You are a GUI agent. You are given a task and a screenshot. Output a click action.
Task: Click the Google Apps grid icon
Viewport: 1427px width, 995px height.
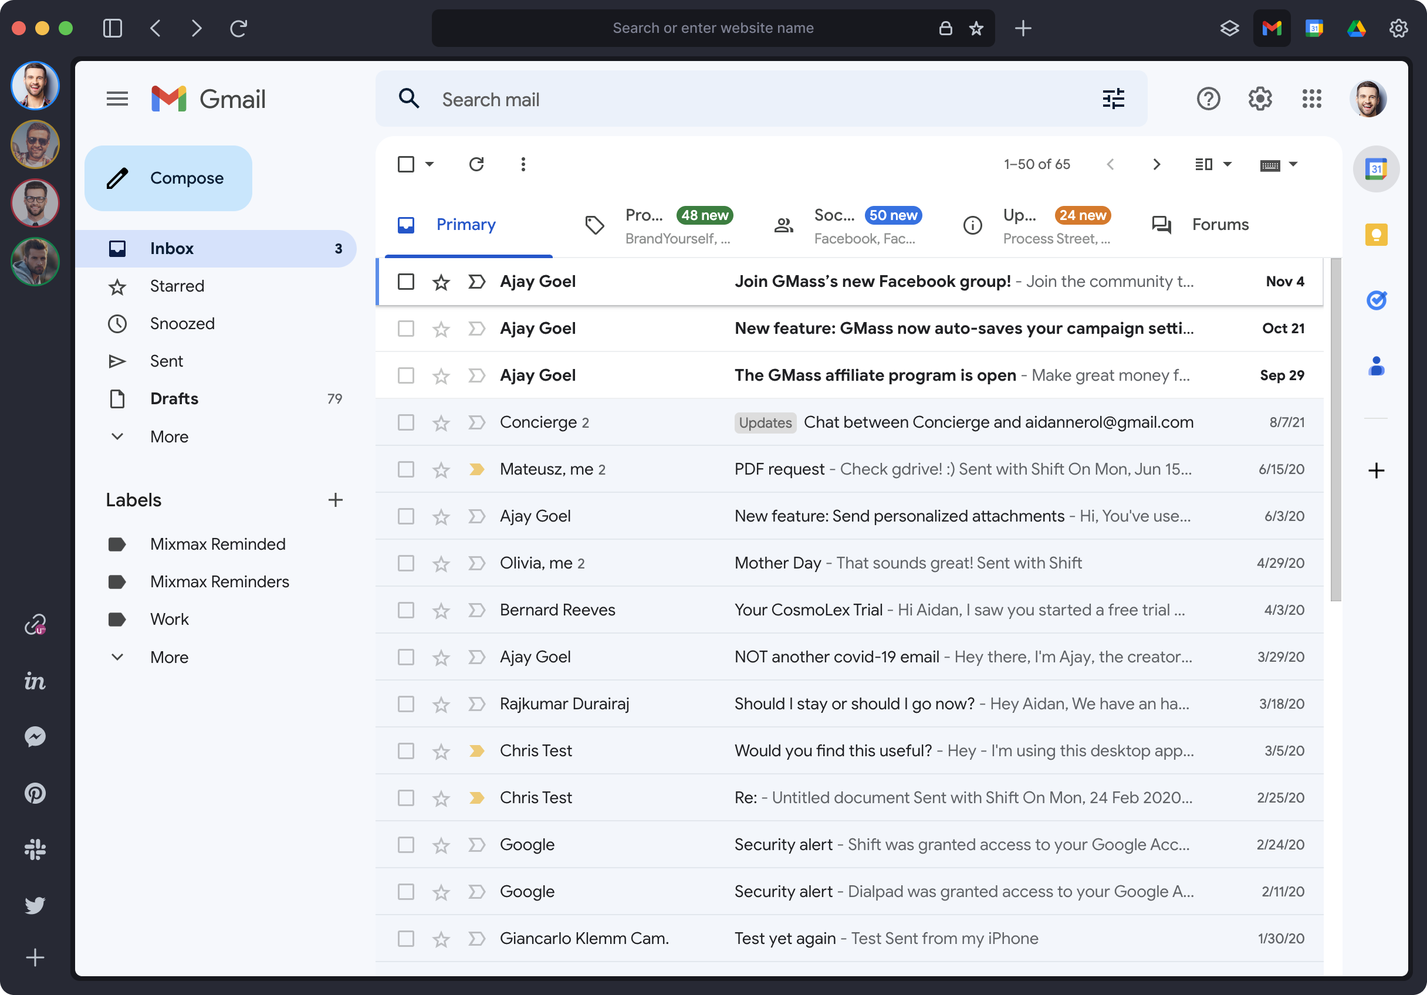click(x=1312, y=99)
